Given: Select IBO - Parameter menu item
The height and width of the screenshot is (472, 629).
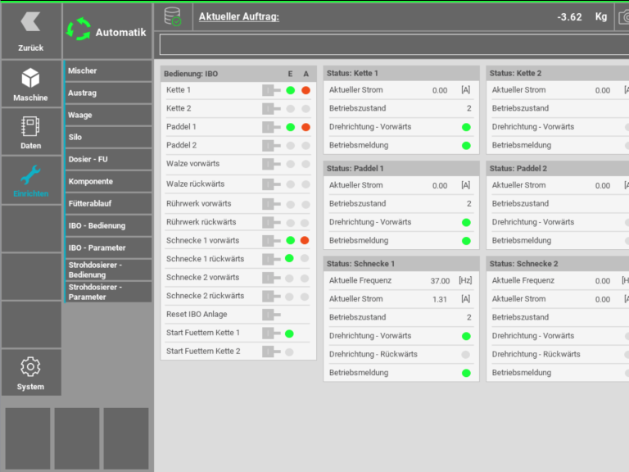Looking at the screenshot, I should click(x=107, y=247).
